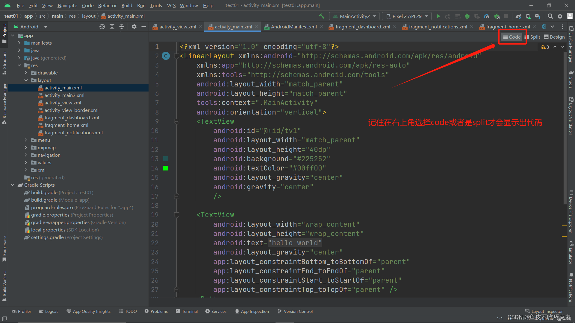Select the opened file target icon in Project panel
The height and width of the screenshot is (323, 575).
click(102, 27)
